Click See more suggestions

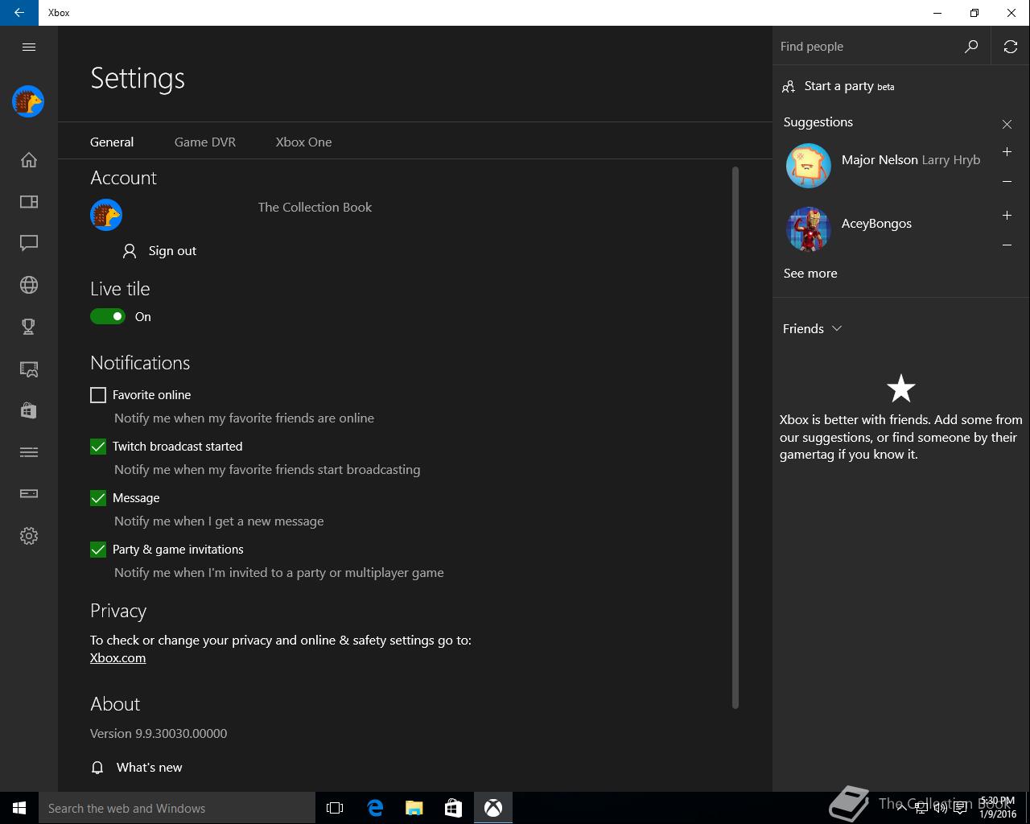point(810,274)
